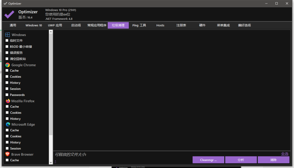Image resolution: width=294 pixels, height=168 pixels.
Task: Go to the 注册表 tab
Action: click(181, 25)
